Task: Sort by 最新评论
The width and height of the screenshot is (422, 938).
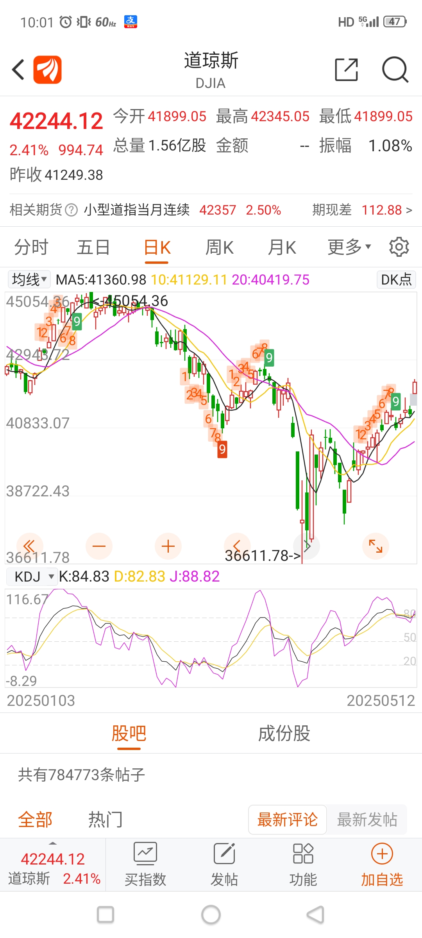Action: click(288, 820)
